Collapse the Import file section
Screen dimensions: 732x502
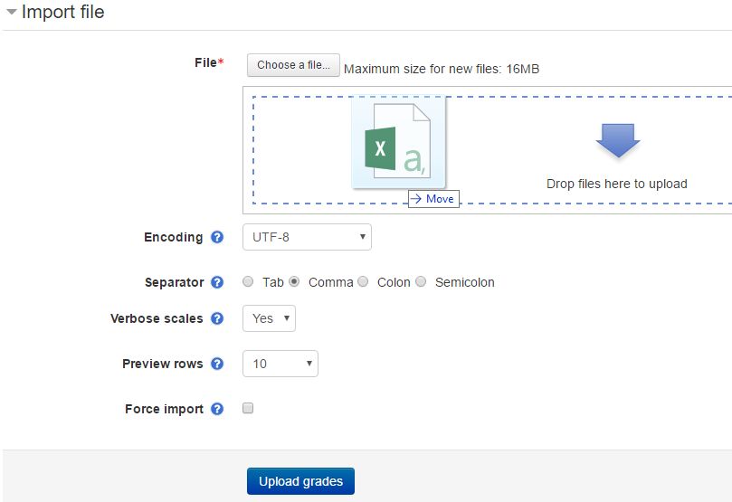point(12,12)
